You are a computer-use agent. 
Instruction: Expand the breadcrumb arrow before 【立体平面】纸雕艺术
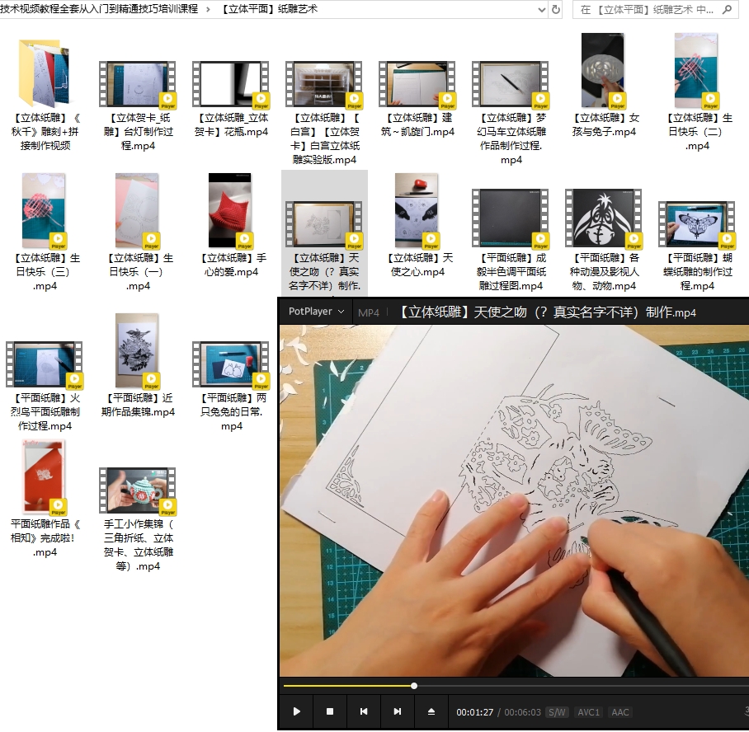(210, 9)
